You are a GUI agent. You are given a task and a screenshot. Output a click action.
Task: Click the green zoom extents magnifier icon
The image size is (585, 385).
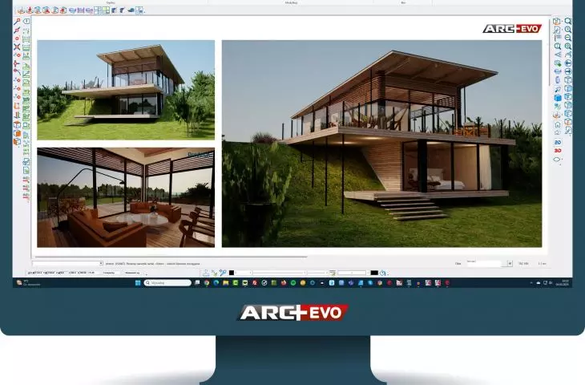(568, 46)
